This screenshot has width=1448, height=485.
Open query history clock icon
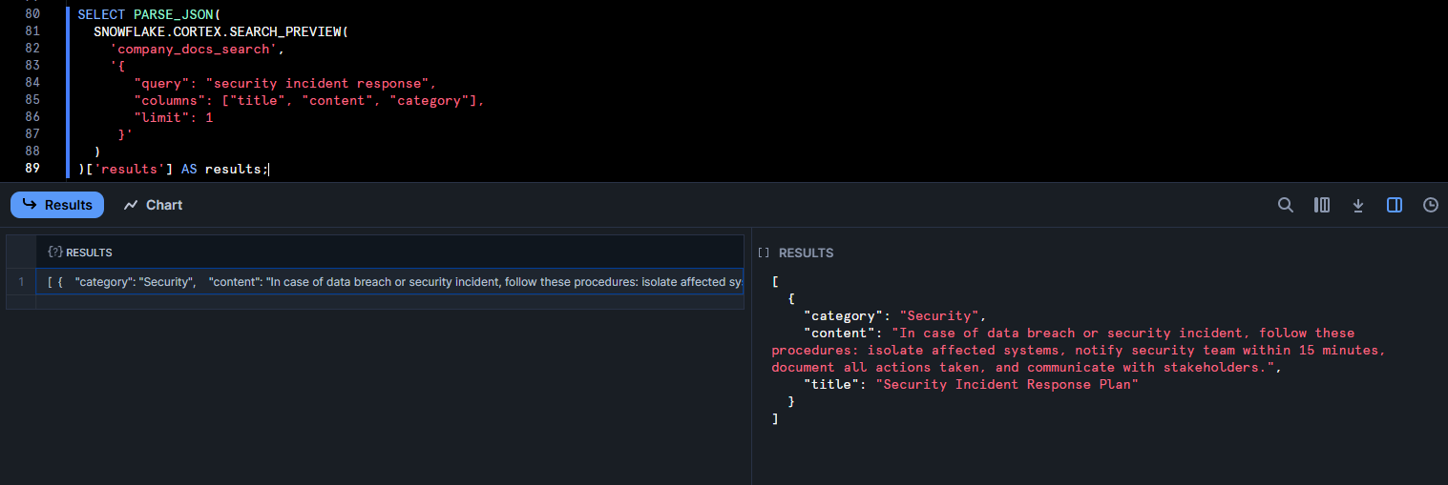[1430, 205]
